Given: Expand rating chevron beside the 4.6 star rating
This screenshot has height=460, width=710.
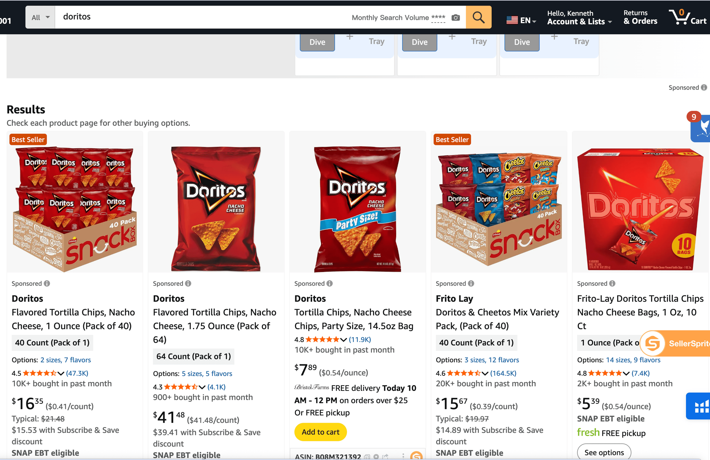Looking at the screenshot, I should (485, 374).
